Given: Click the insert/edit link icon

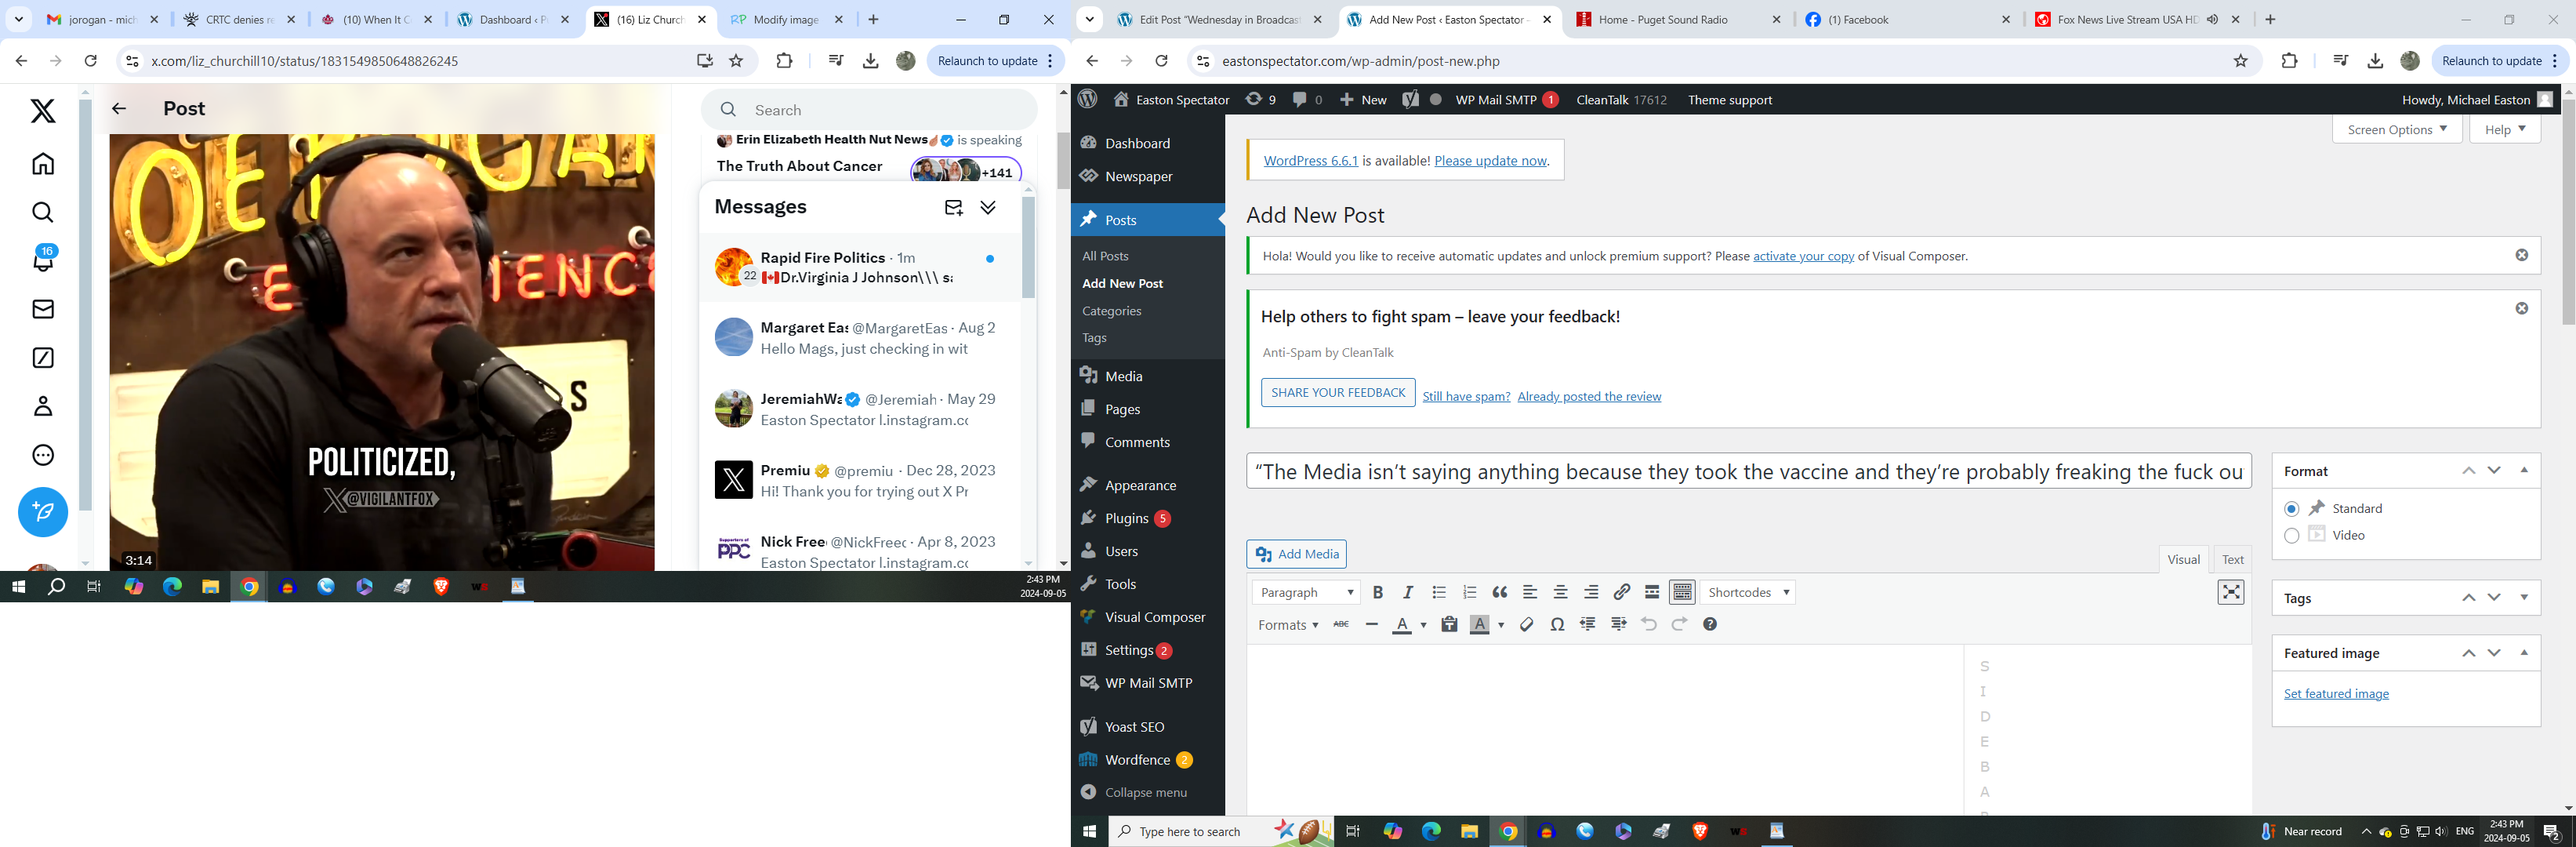Looking at the screenshot, I should 1621,593.
